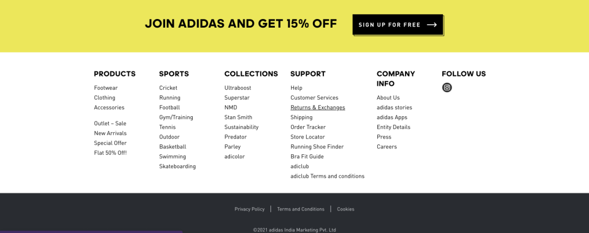
Task: Open the Instagram icon under Follow Us
Action: click(447, 87)
